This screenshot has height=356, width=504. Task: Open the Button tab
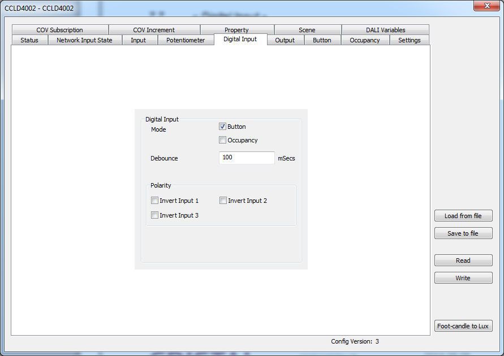[322, 40]
